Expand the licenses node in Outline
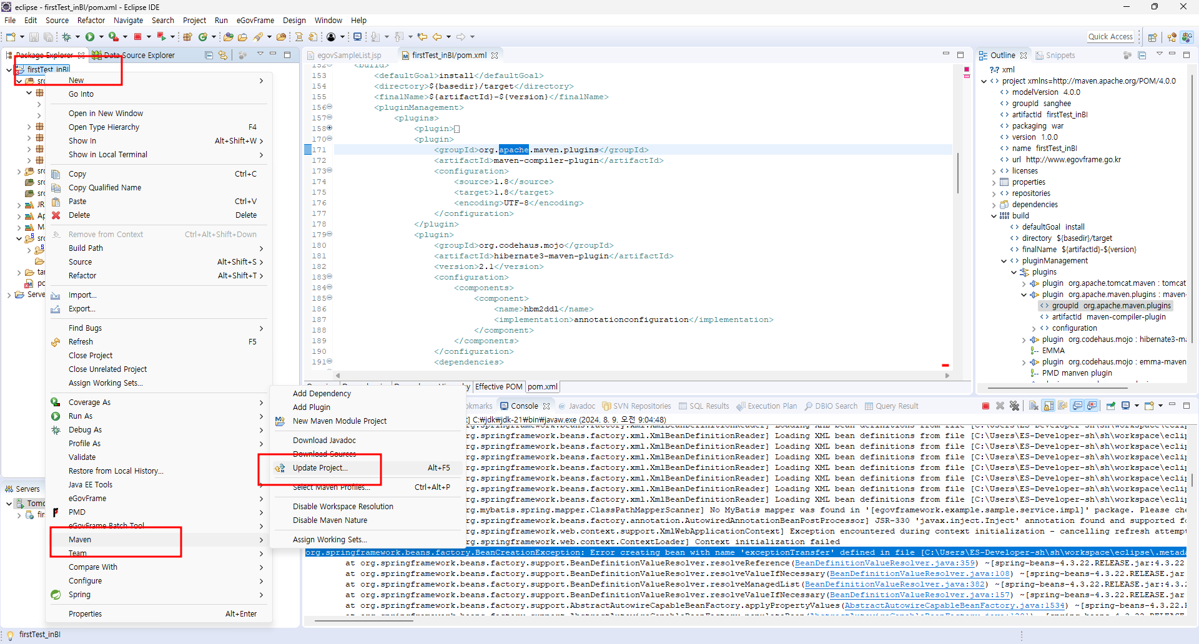 tap(994, 171)
